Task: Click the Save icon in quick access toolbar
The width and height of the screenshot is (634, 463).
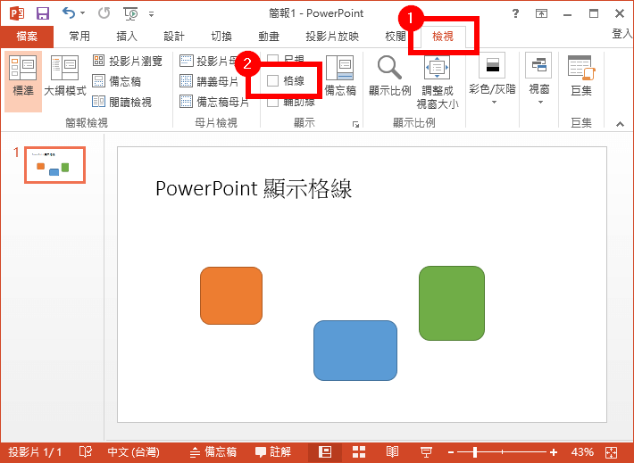Action: (43, 13)
